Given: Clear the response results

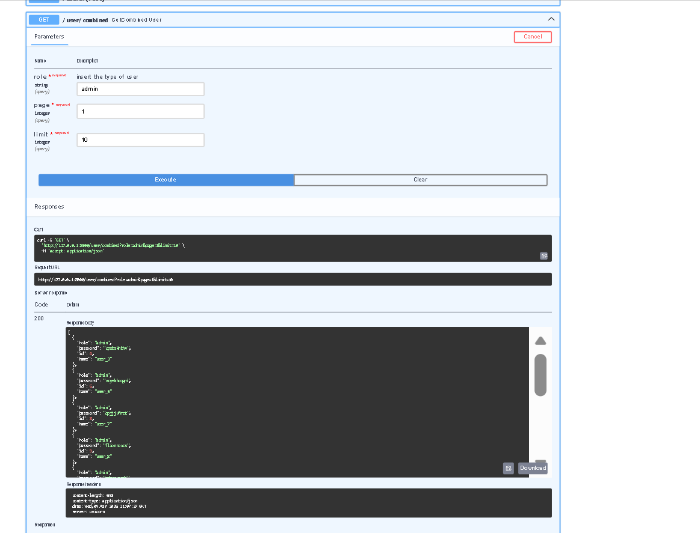Looking at the screenshot, I should point(421,180).
